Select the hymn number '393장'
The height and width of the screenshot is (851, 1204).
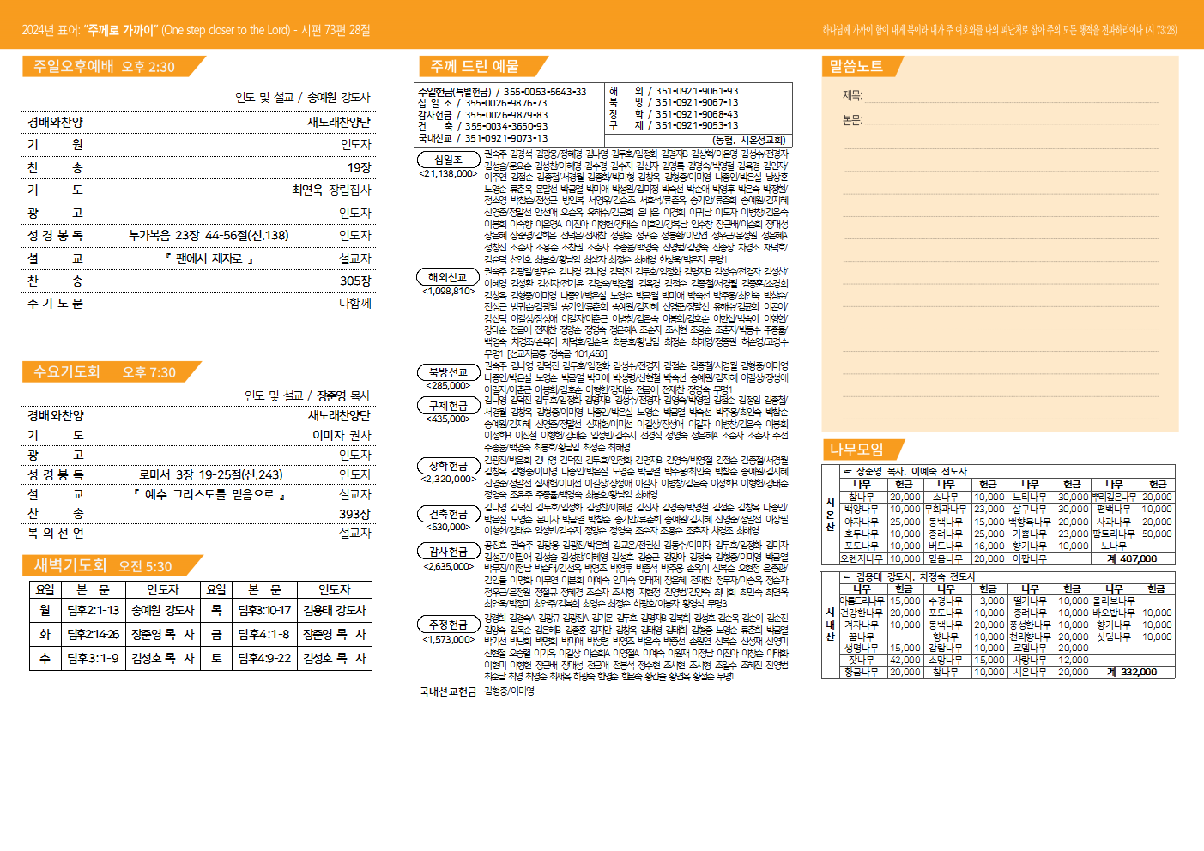click(x=354, y=514)
